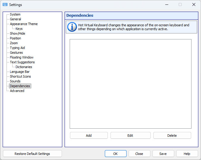The width and height of the screenshot is (201, 160).
Task: Click inside the empty dependencies list
Action: tap(130, 84)
